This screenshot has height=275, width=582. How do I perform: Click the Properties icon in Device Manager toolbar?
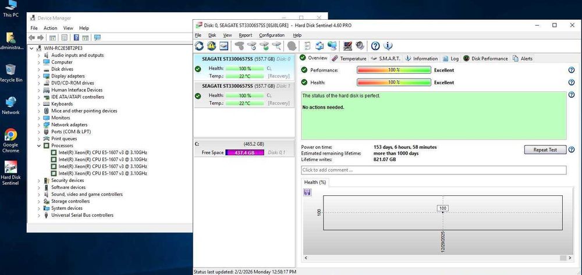pyautogui.click(x=64, y=38)
